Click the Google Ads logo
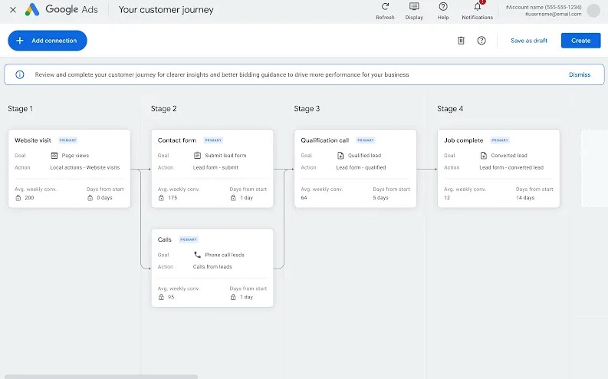Screen dimensions: 608x379 [32, 10]
